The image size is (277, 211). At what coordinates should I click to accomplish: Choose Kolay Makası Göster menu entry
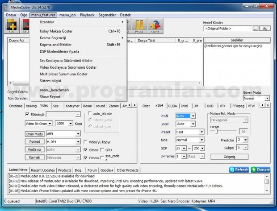pos(78,31)
